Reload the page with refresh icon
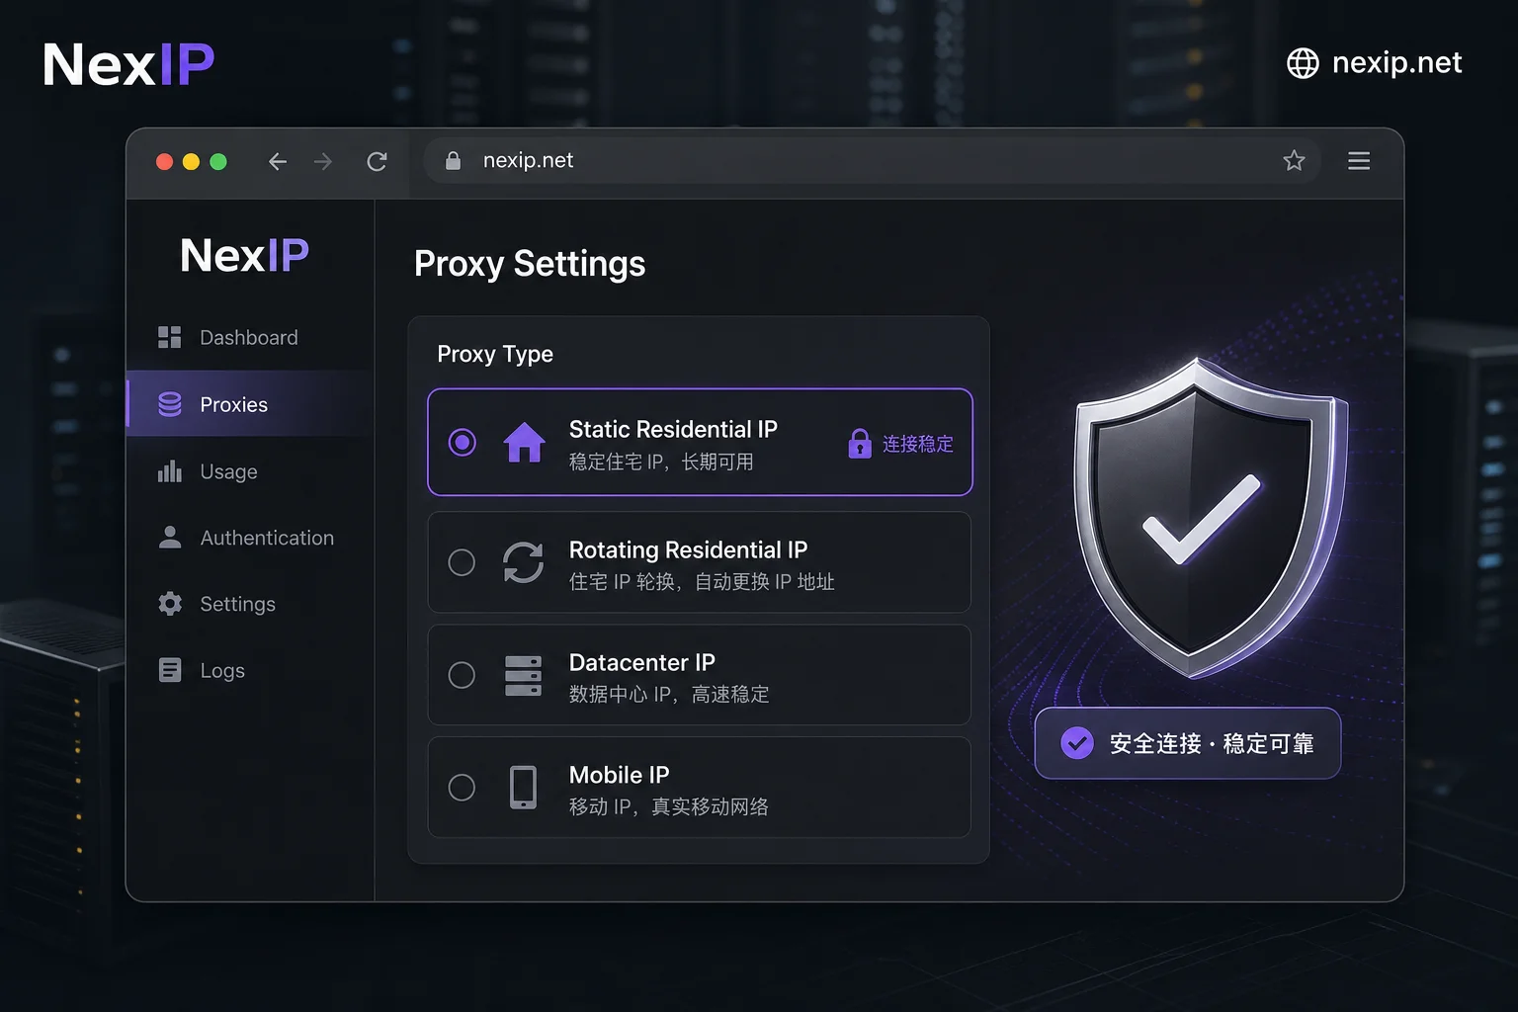 [377, 161]
